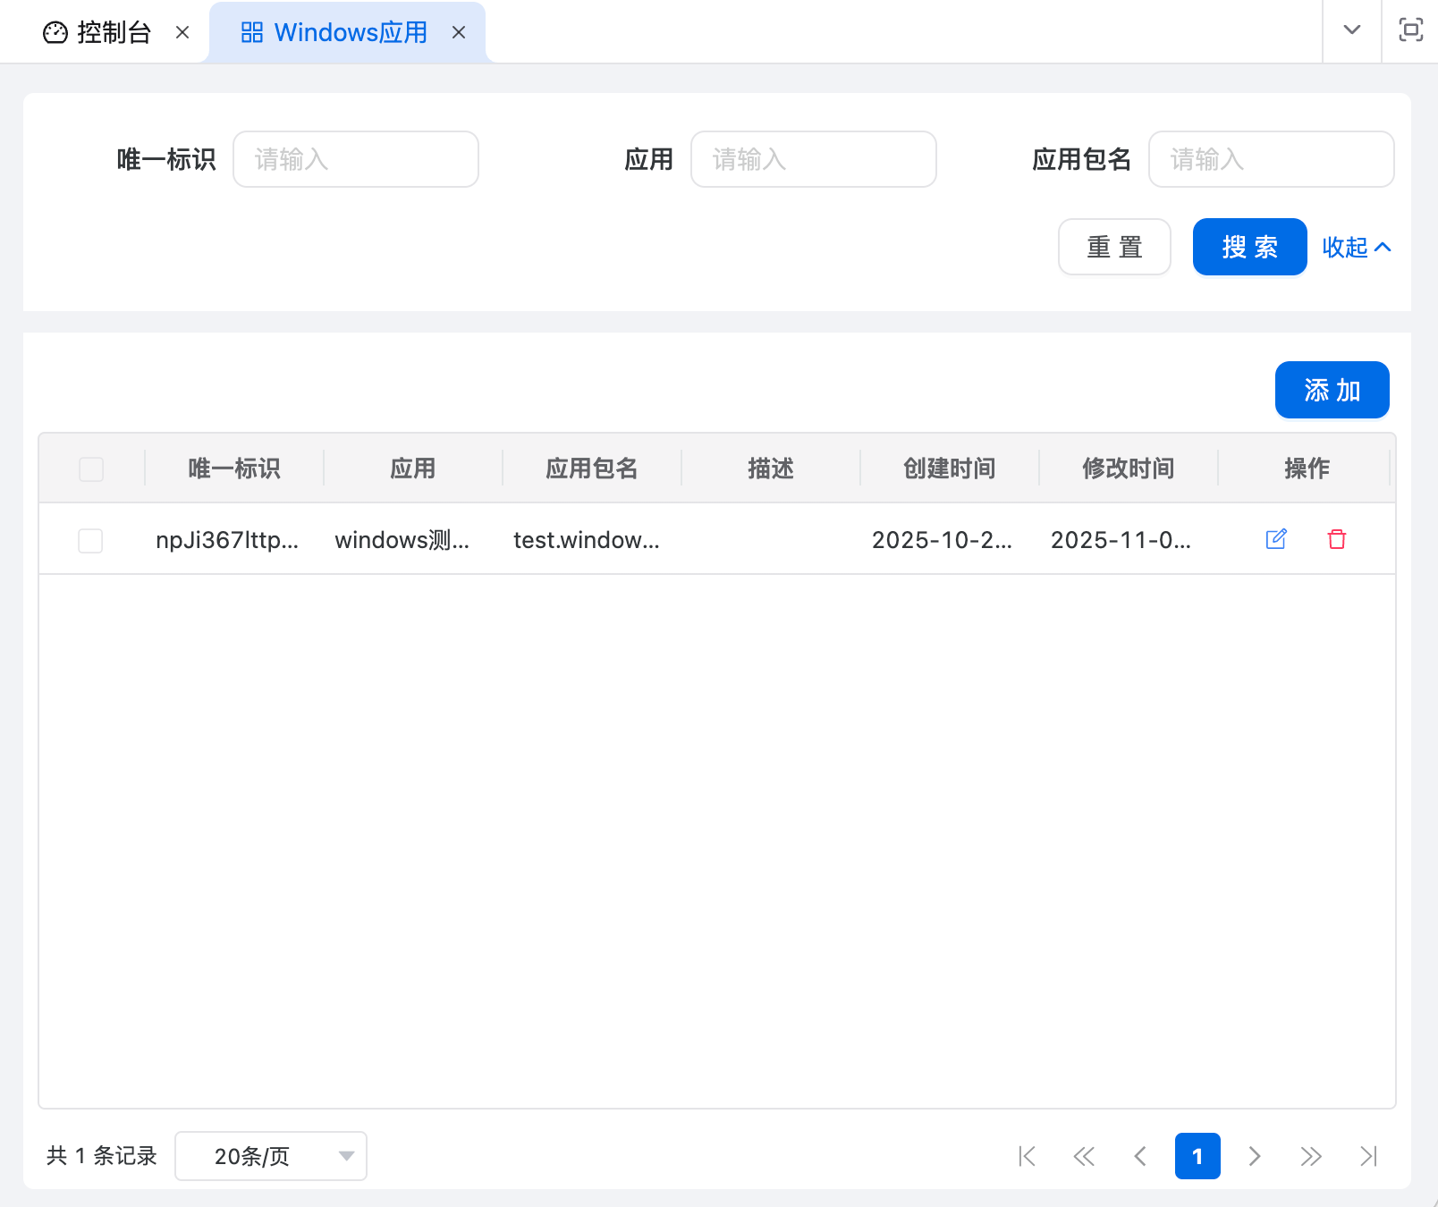Screen dimensions: 1438x1207
Task: Open the 20条/页 page size dropdown
Action: (x=270, y=1156)
